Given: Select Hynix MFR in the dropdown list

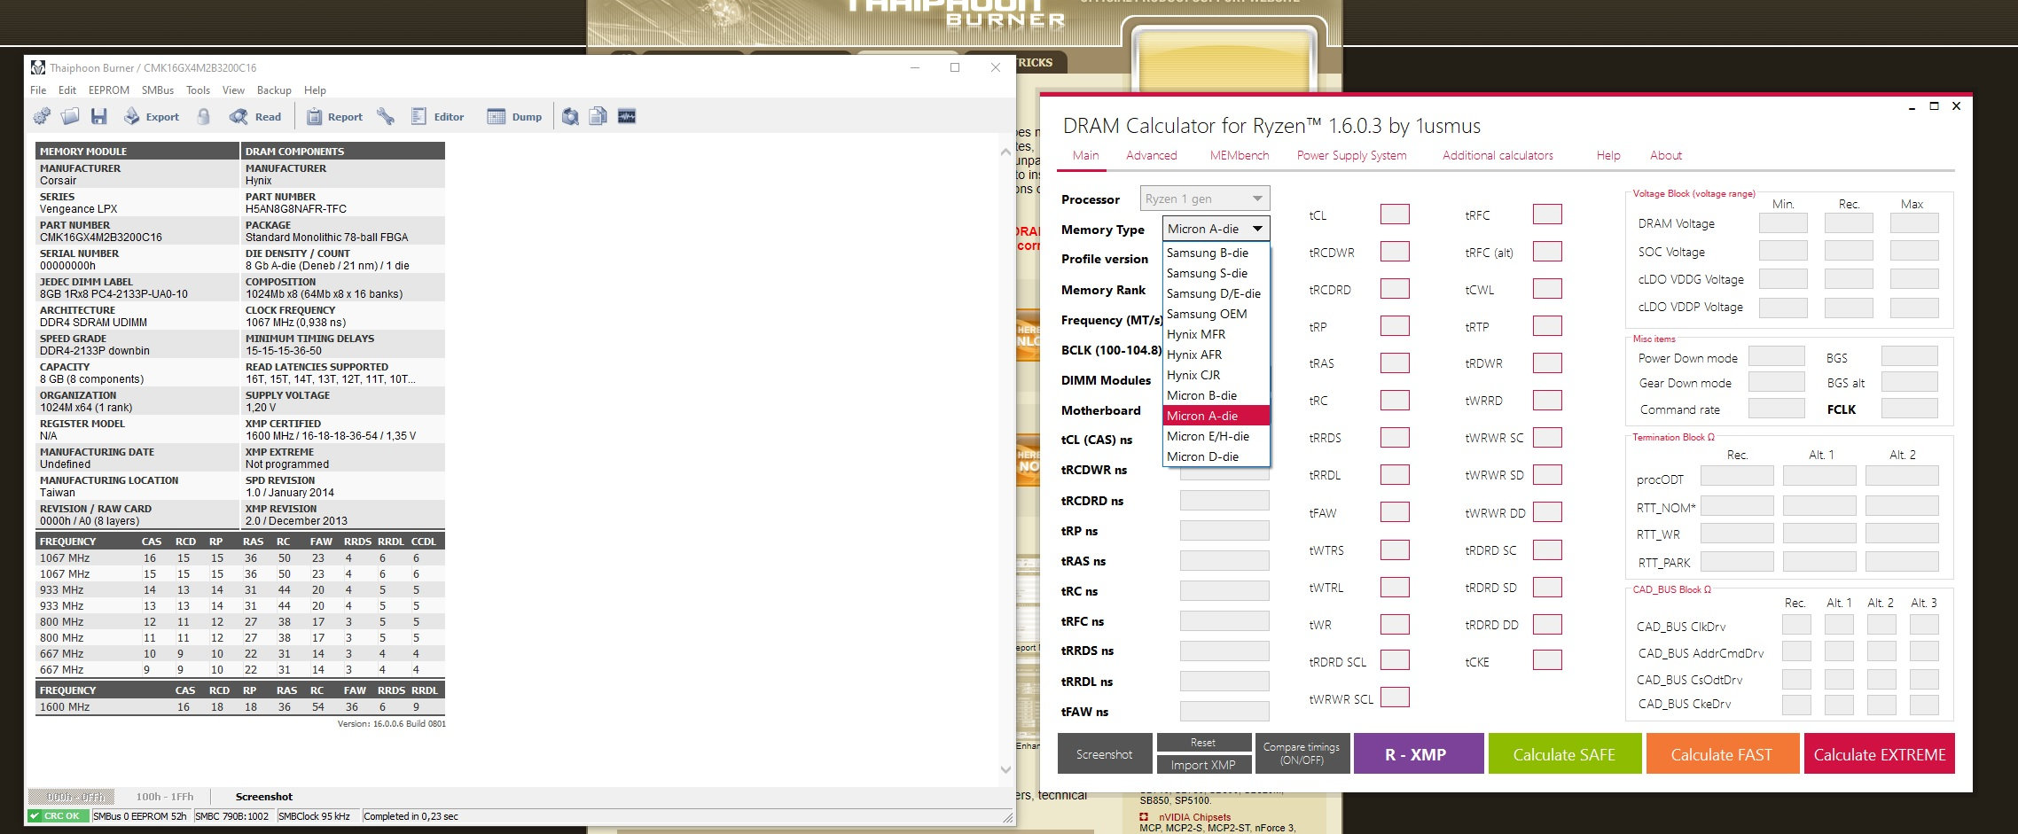Looking at the screenshot, I should pyautogui.click(x=1216, y=334).
